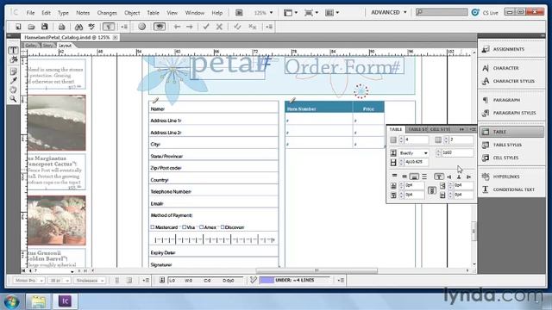Switch to the Cell Styles tab in floating panel
The height and width of the screenshot is (310, 552).
pyautogui.click(x=440, y=129)
